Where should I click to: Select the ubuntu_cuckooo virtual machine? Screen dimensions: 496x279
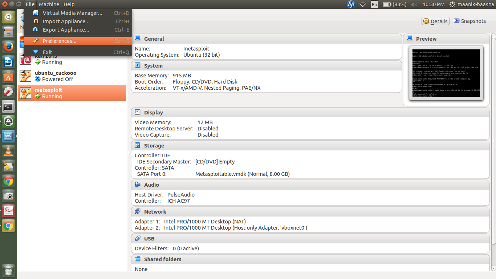point(72,76)
